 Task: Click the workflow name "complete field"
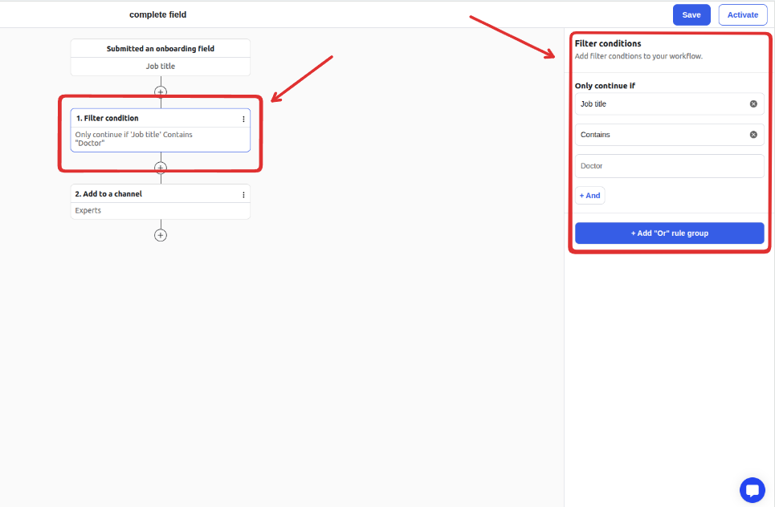pyautogui.click(x=158, y=15)
